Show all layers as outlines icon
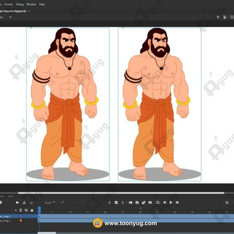The image size is (234, 234). tap(21, 210)
